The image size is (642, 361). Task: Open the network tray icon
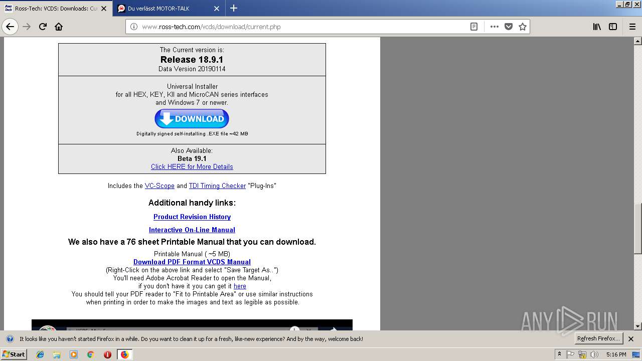click(582, 354)
